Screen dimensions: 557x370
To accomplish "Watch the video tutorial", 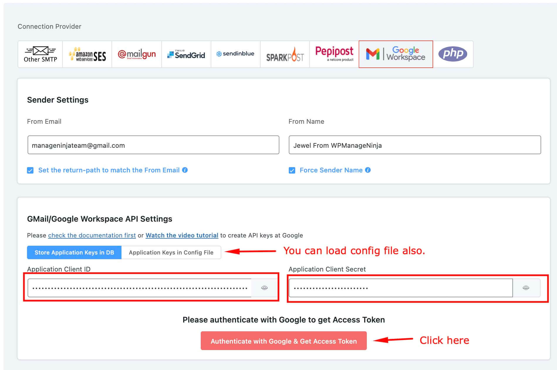I will point(182,235).
